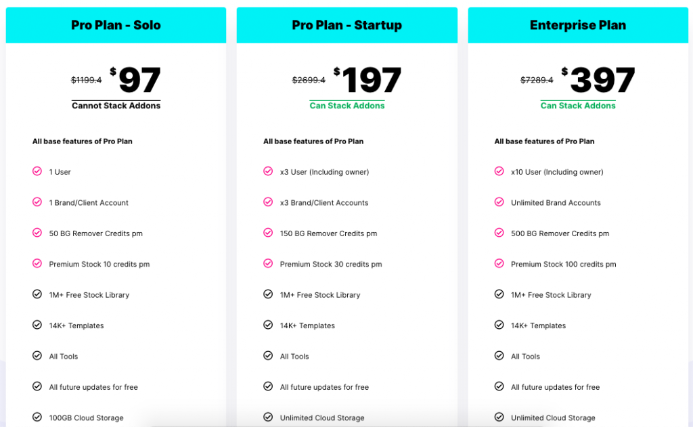693x427 pixels.
Task: Click black check icon beside 100GB Cloud Storage
Action: (37, 417)
